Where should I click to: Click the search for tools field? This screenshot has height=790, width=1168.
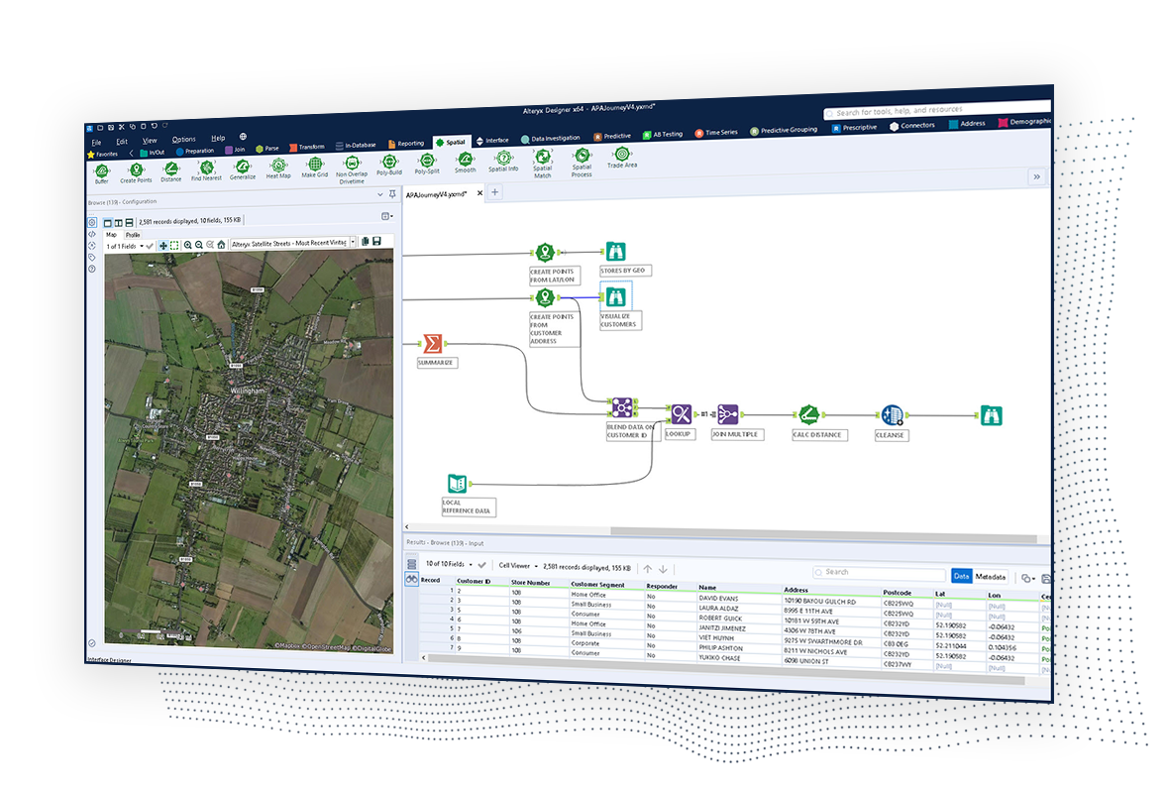click(x=937, y=110)
